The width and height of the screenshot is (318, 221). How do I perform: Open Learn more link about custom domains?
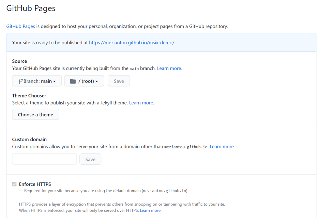point(222,147)
